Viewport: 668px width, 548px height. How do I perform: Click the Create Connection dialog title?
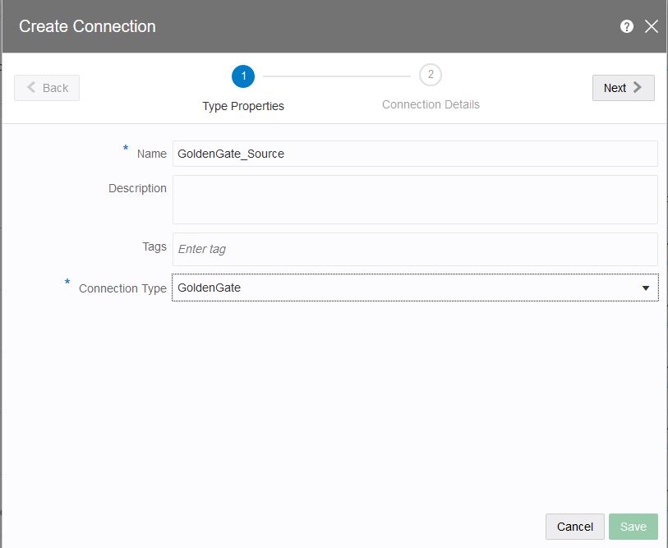tap(87, 26)
